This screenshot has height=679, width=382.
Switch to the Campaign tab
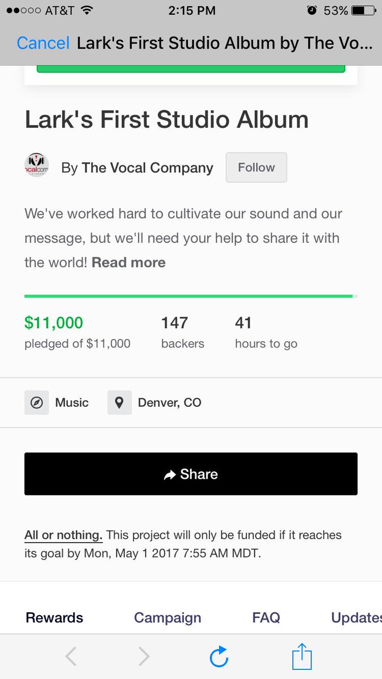168,618
